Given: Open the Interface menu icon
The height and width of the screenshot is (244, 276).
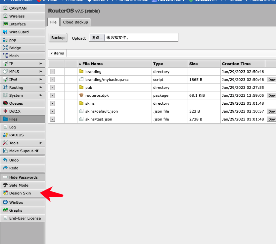Looking at the screenshot, I should [x=5, y=24].
